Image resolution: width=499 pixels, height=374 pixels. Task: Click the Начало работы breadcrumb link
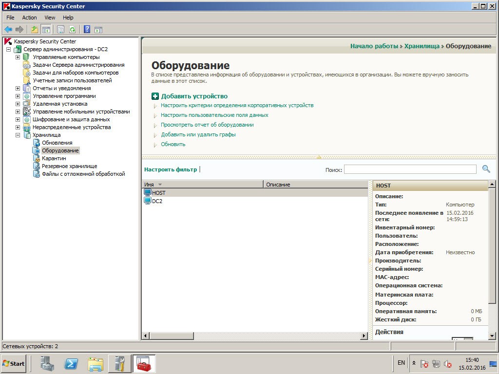(x=374, y=46)
